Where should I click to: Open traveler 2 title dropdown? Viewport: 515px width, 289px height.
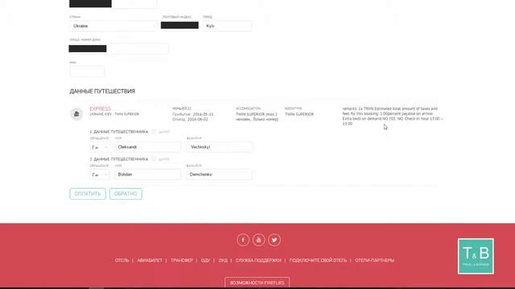pyautogui.click(x=100, y=175)
